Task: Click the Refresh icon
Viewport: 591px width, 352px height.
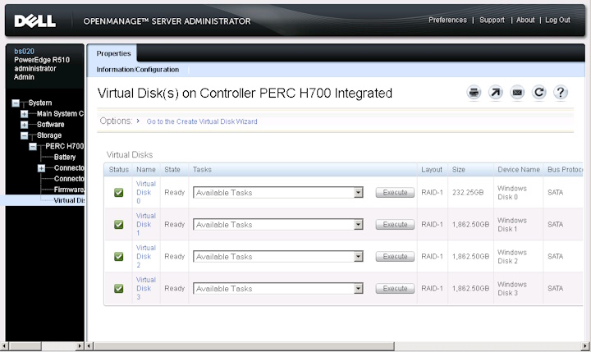Action: point(538,93)
